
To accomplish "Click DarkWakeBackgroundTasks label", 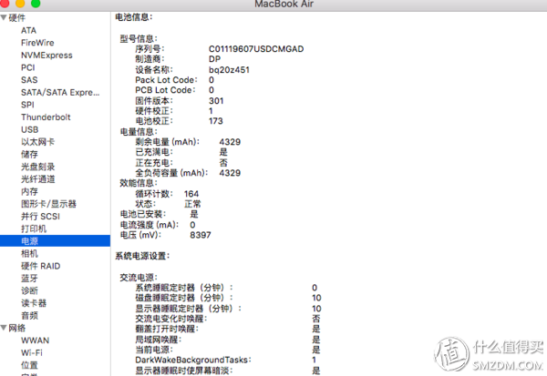I will 193,360.
